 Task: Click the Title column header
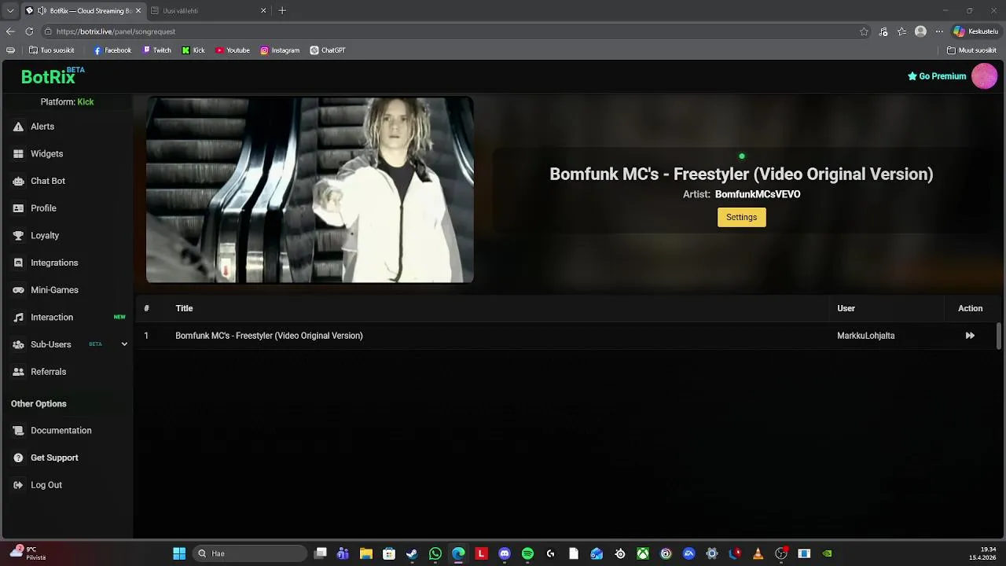(x=184, y=308)
